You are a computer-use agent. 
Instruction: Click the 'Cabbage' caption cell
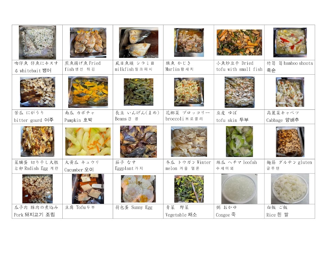[x=290, y=117]
